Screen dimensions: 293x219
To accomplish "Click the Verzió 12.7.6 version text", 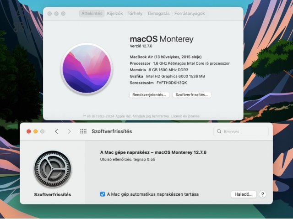I will pyautogui.click(x=141, y=46).
